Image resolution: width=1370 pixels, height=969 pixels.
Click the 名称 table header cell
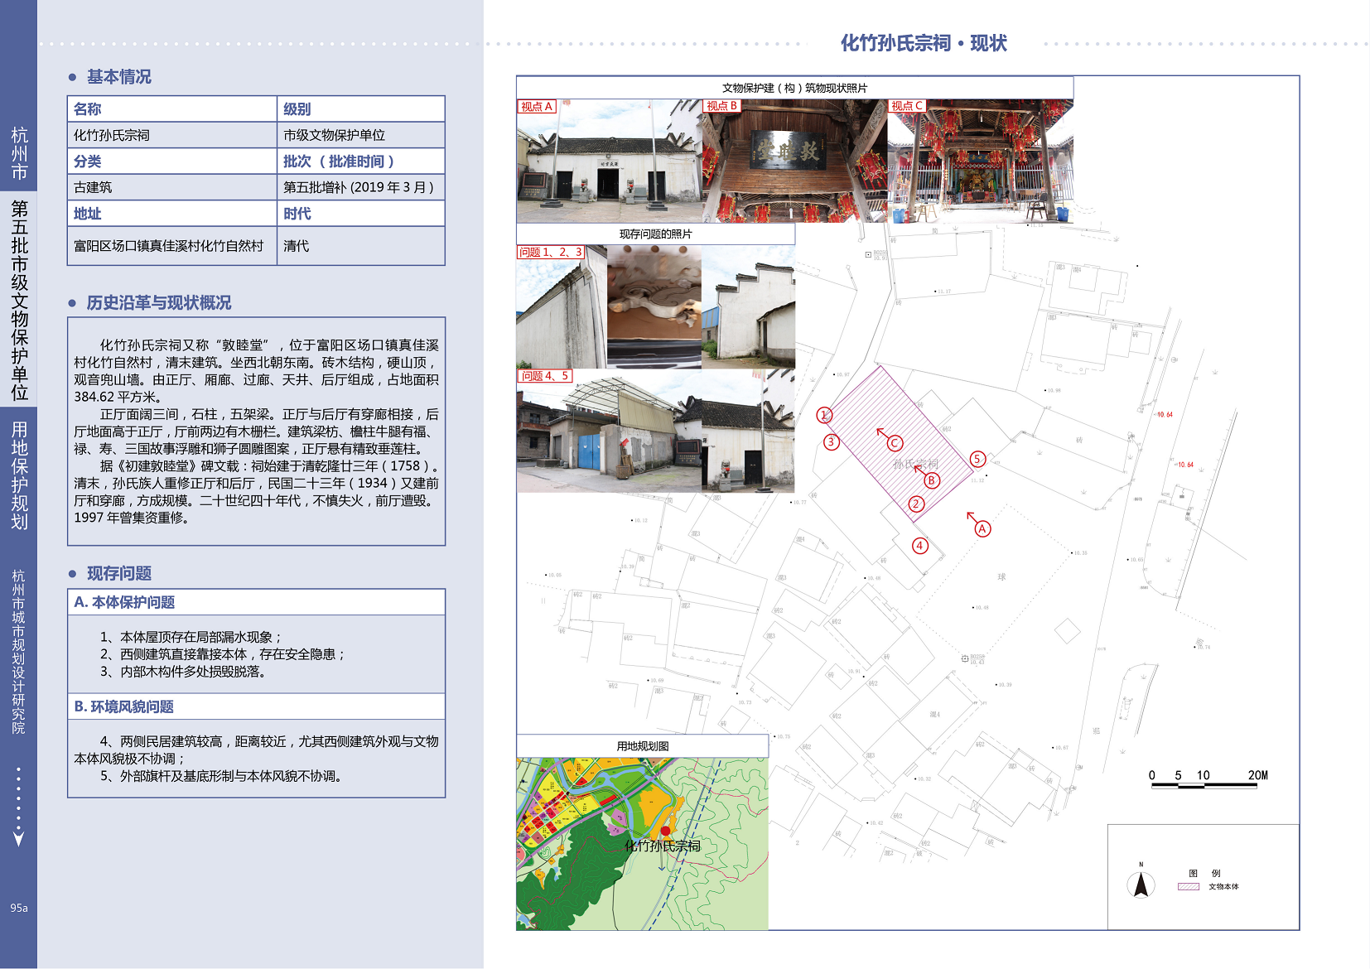click(172, 109)
